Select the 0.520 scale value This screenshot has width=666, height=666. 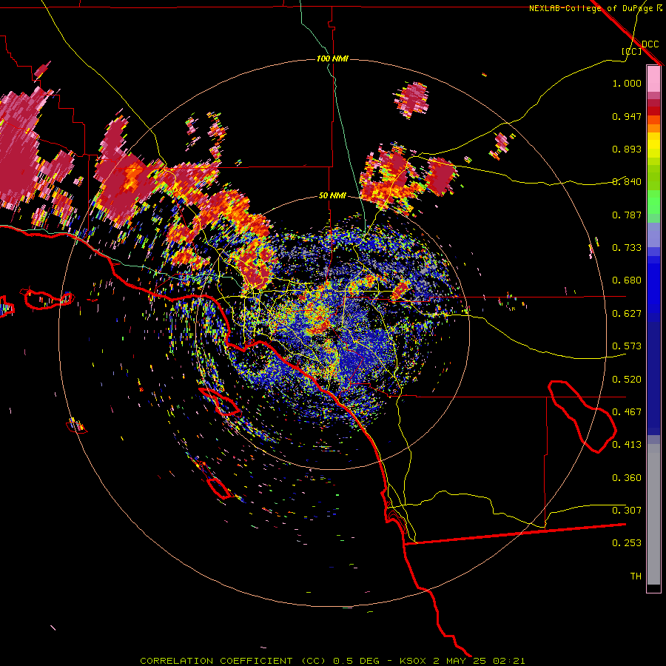(x=627, y=380)
